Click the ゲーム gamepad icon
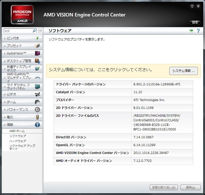The width and height of the screenshot is (205, 195). point(37,102)
